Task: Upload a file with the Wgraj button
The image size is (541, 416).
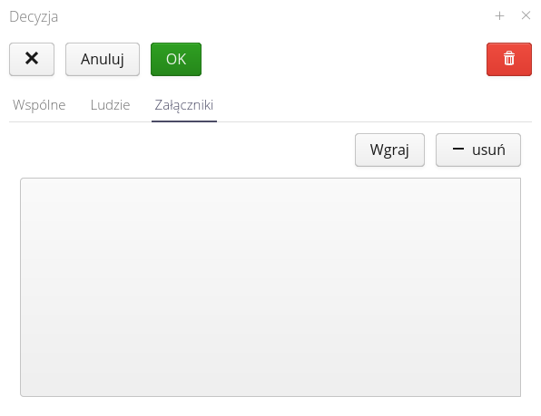Action: click(389, 150)
